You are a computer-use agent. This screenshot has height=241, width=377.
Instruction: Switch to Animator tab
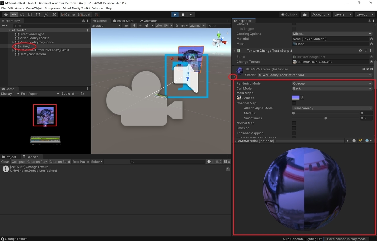coord(148,21)
